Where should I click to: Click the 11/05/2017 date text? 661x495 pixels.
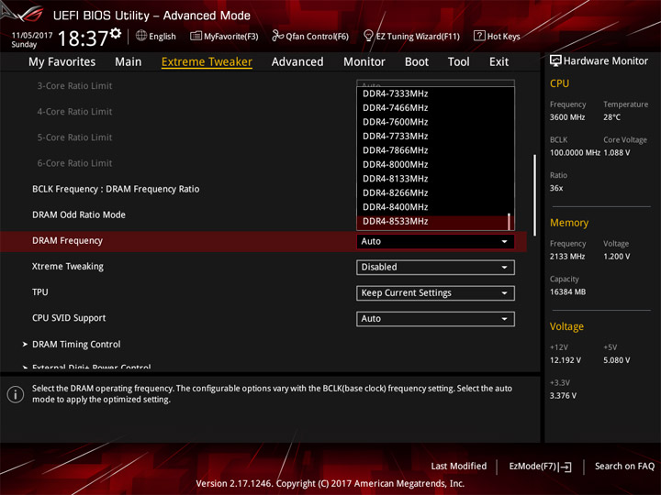click(32, 36)
